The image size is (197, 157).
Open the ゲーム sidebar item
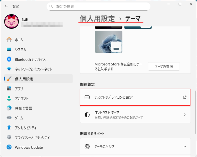(38, 118)
